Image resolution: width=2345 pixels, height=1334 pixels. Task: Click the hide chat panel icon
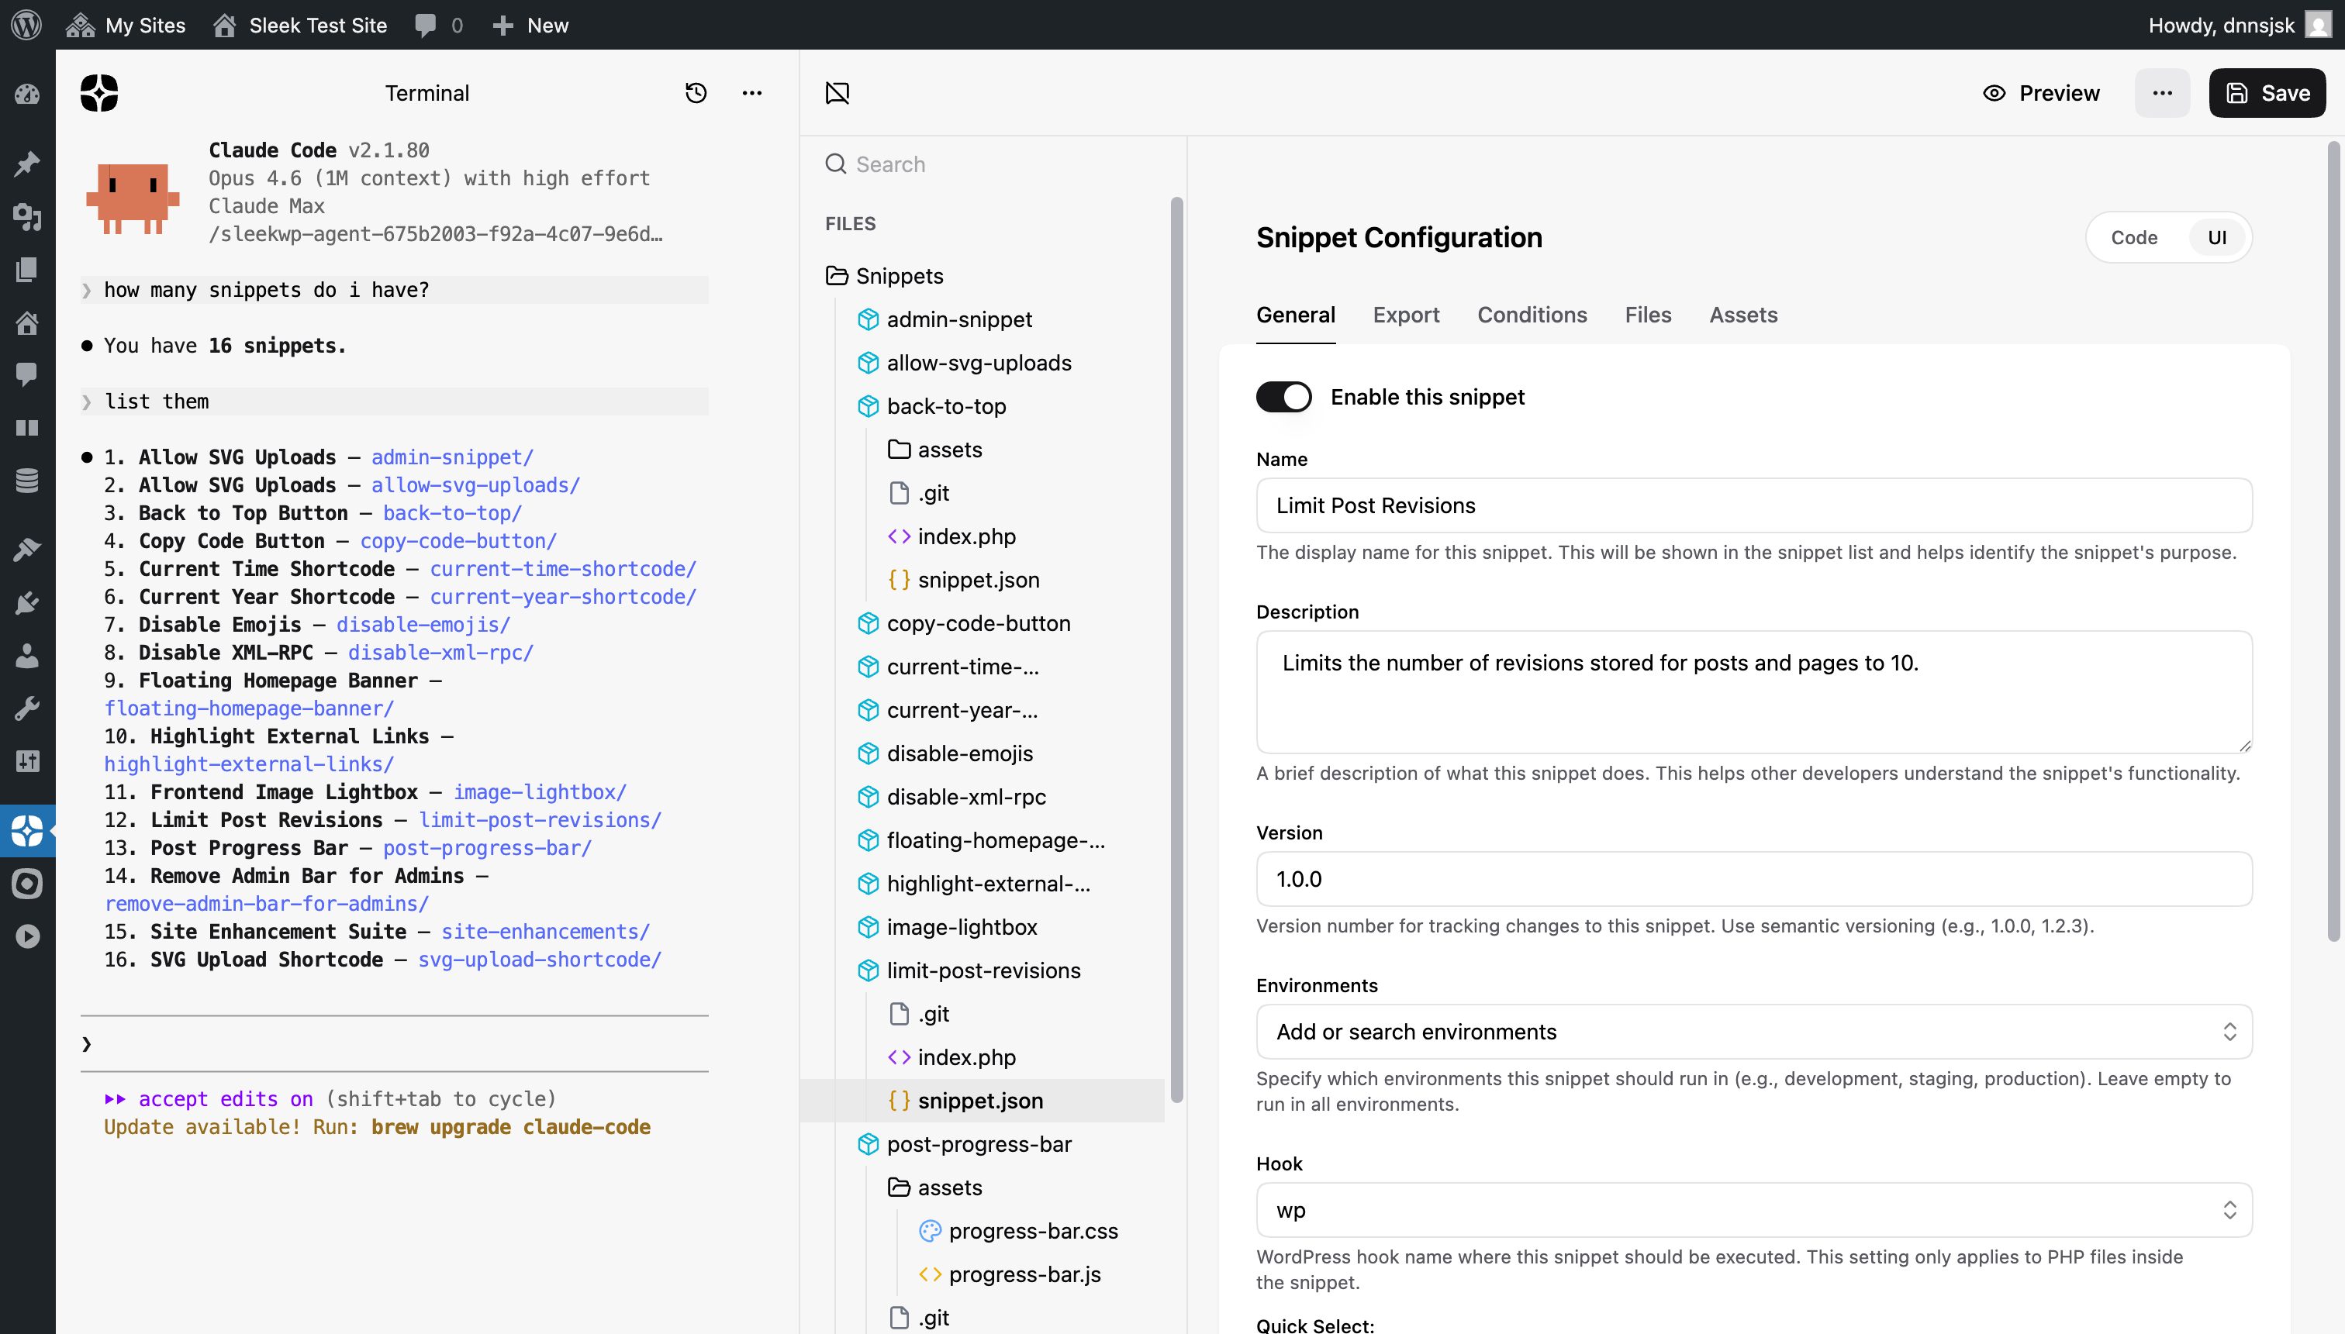(x=837, y=92)
